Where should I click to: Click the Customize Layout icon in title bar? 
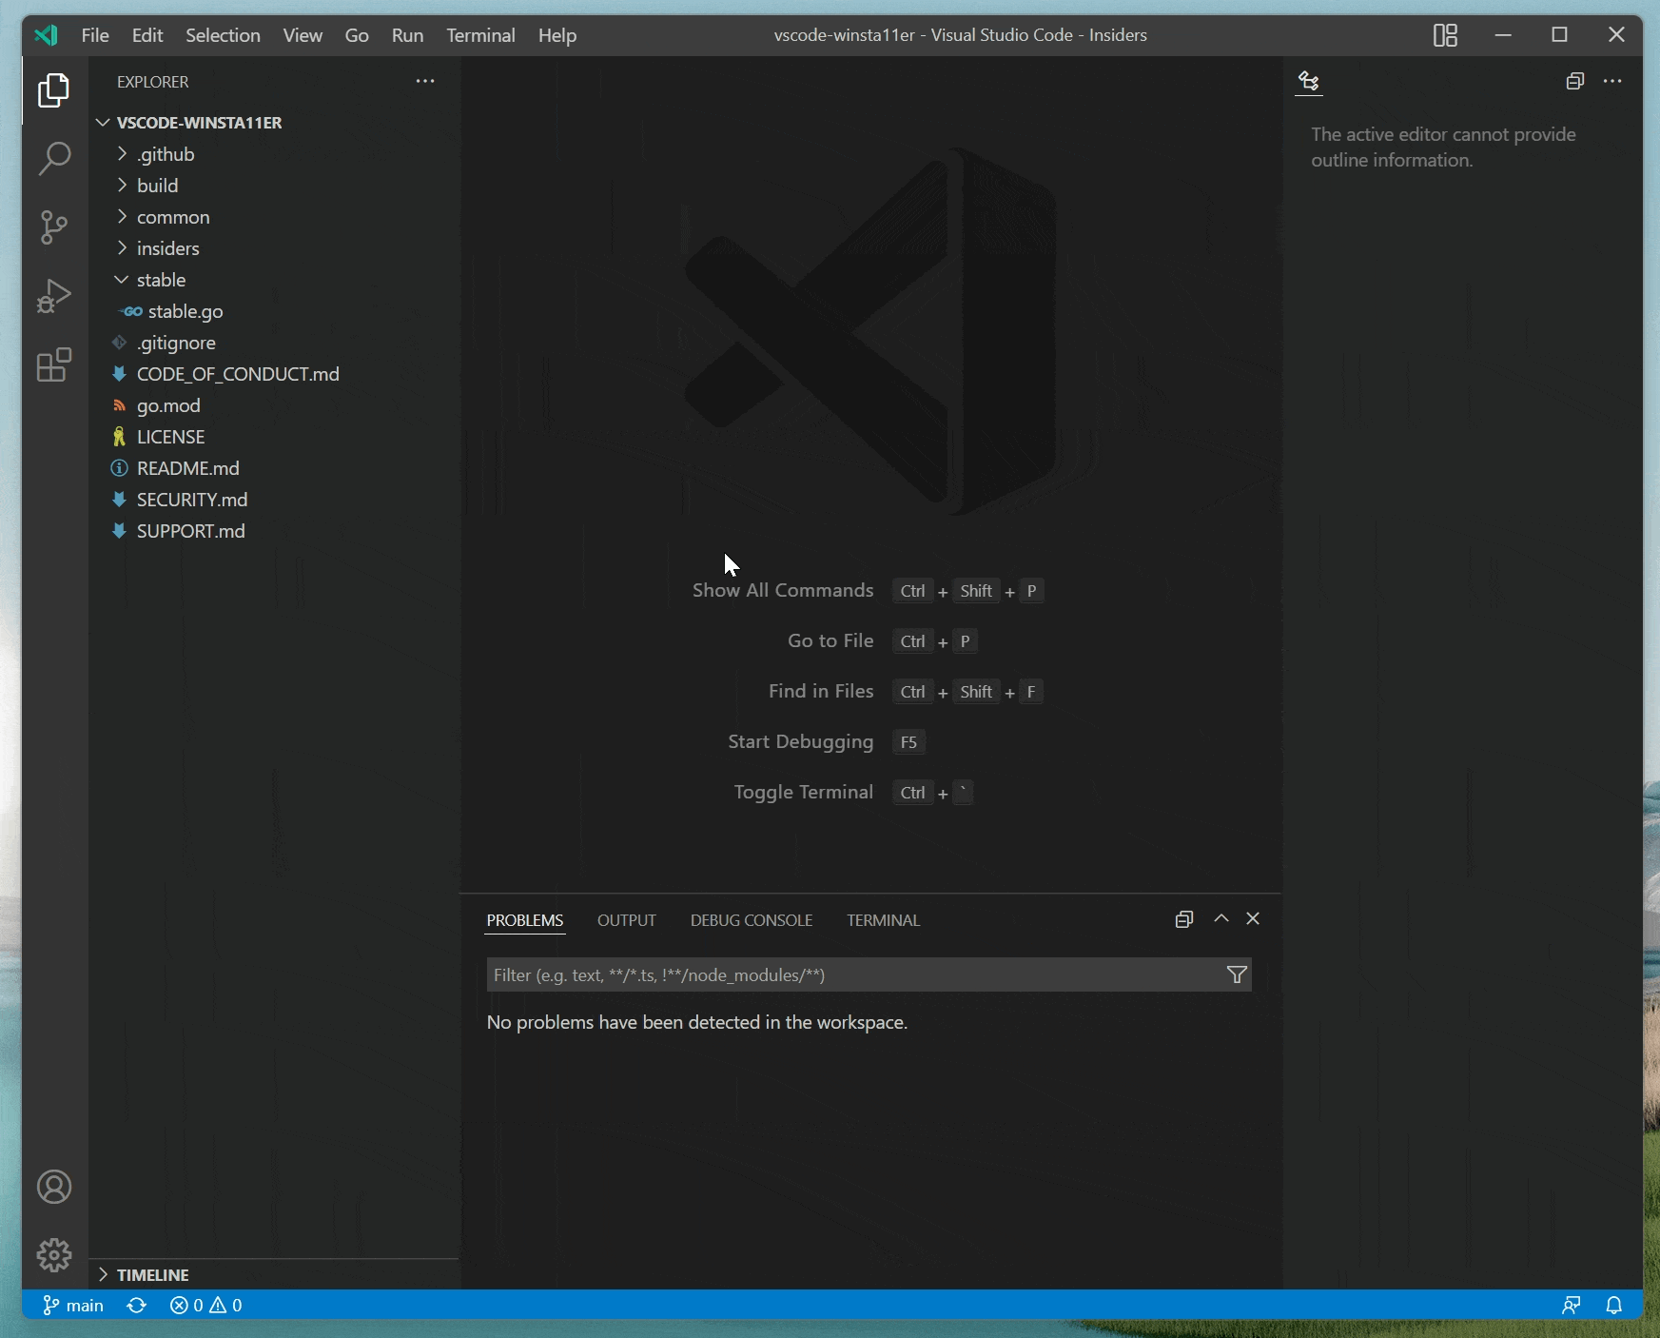[x=1445, y=35]
